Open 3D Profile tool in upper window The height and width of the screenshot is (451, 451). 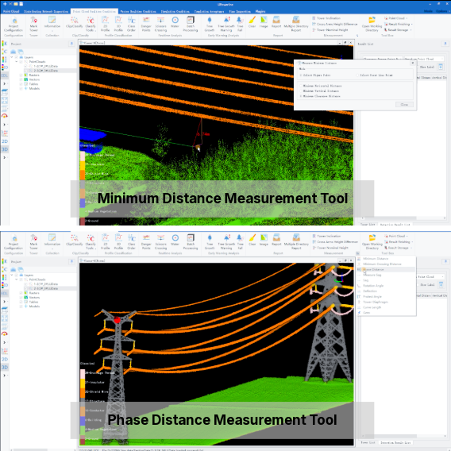118,24
